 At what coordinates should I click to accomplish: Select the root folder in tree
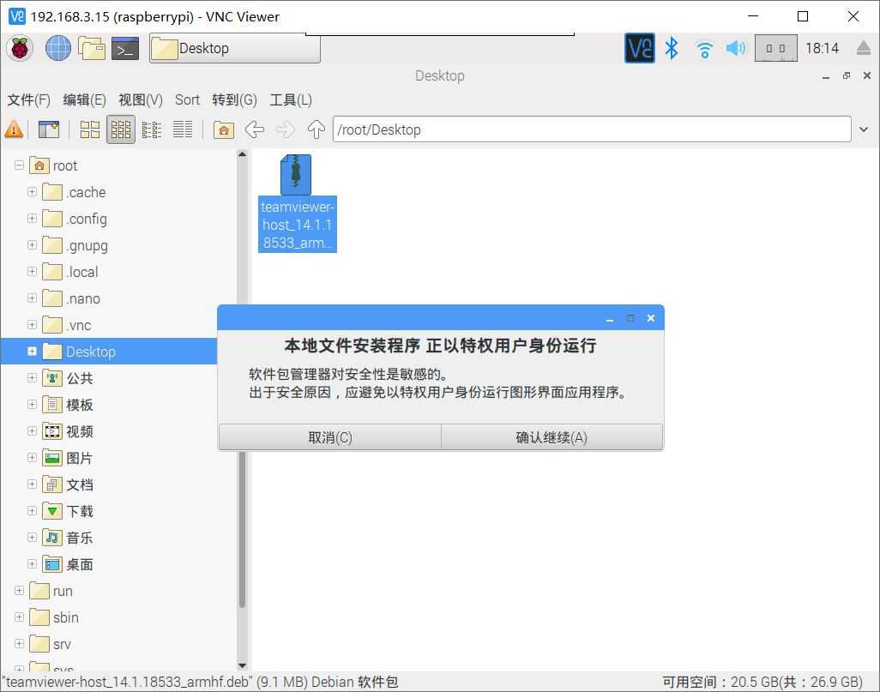(53, 165)
